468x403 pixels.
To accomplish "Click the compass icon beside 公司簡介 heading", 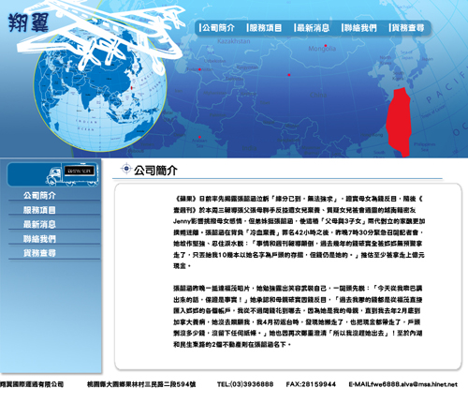I will pos(126,169).
